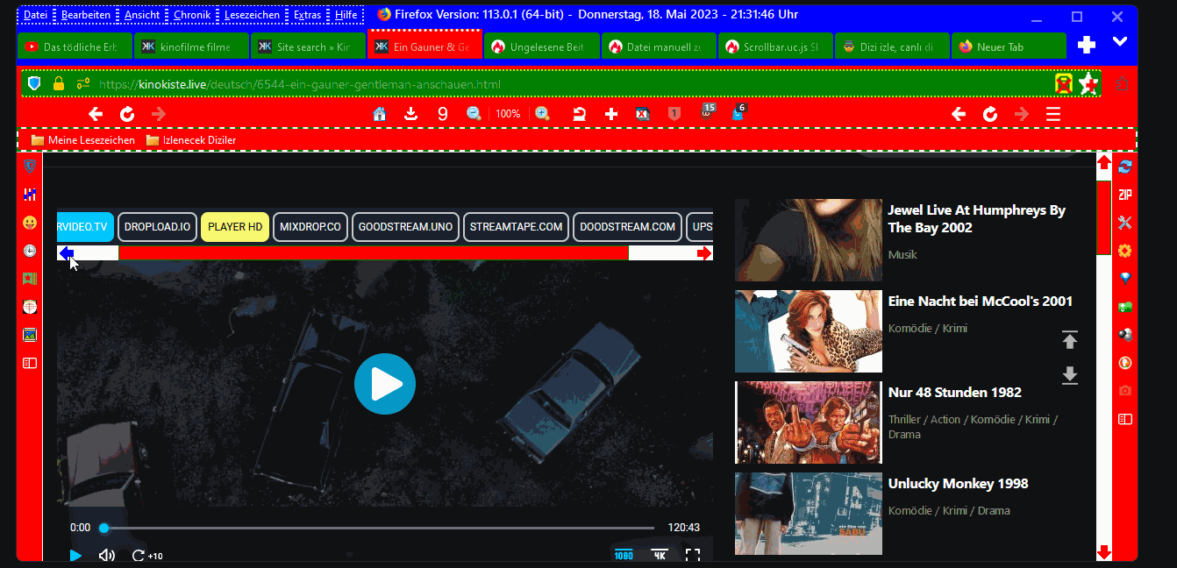Click the zoom in magnifier icon
The height and width of the screenshot is (568, 1177).
click(x=543, y=114)
